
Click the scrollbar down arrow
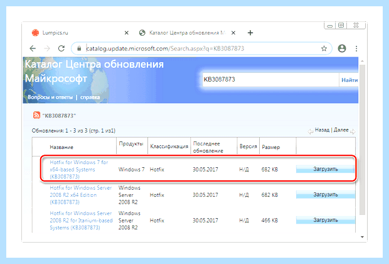[x=362, y=237]
